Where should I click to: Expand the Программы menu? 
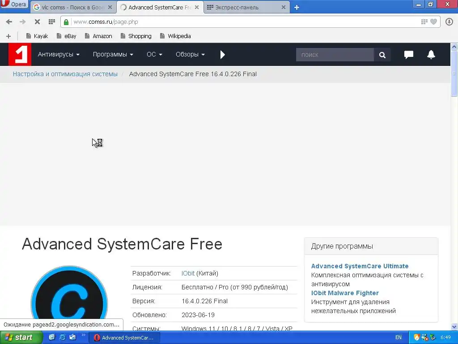coord(113,54)
